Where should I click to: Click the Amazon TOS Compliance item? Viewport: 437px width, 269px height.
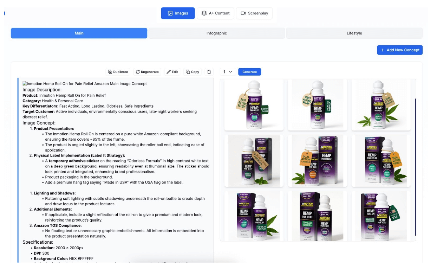pos(58,225)
